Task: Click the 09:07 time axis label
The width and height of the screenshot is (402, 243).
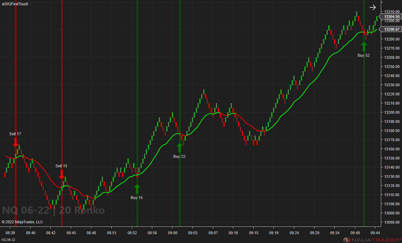Action: pos(214,233)
